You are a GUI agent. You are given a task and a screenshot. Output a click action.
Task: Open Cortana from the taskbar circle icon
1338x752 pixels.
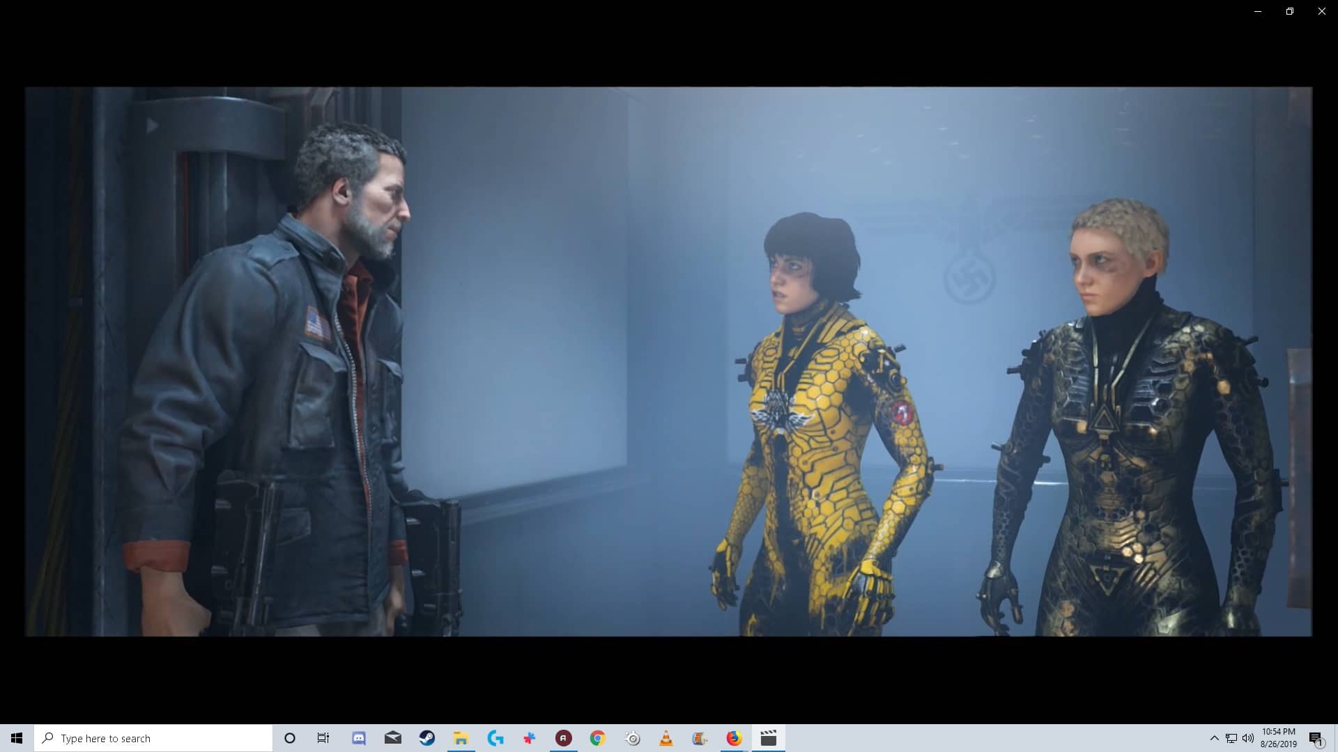point(290,738)
